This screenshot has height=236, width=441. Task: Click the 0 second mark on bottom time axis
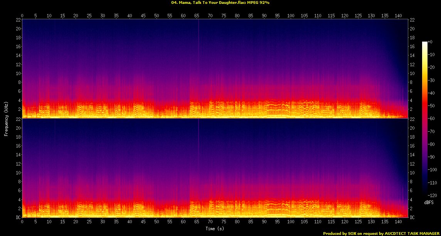(22, 222)
